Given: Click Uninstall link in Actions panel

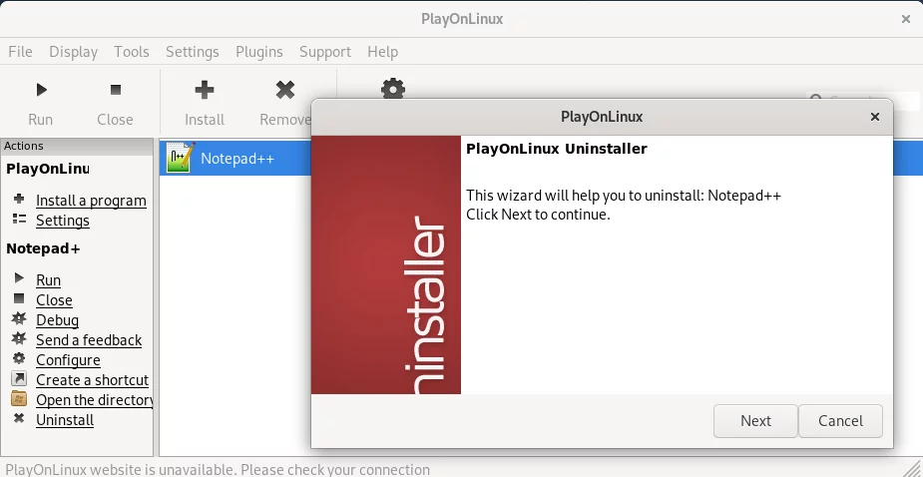Looking at the screenshot, I should click(65, 420).
